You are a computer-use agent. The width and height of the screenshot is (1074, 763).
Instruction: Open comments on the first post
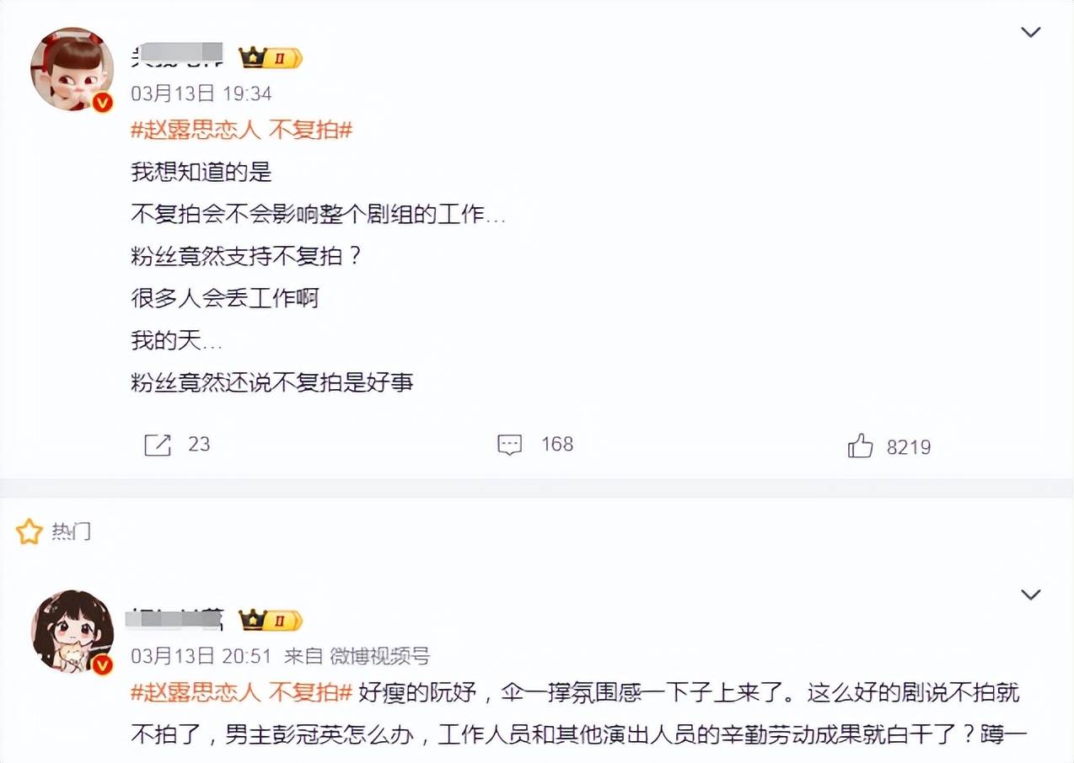(510, 445)
